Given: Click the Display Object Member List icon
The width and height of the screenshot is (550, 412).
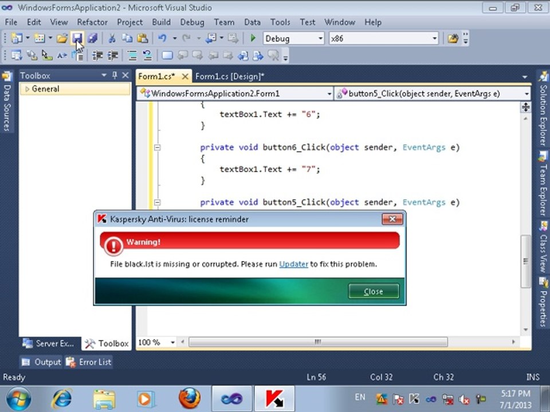Looking at the screenshot, I should [17, 56].
